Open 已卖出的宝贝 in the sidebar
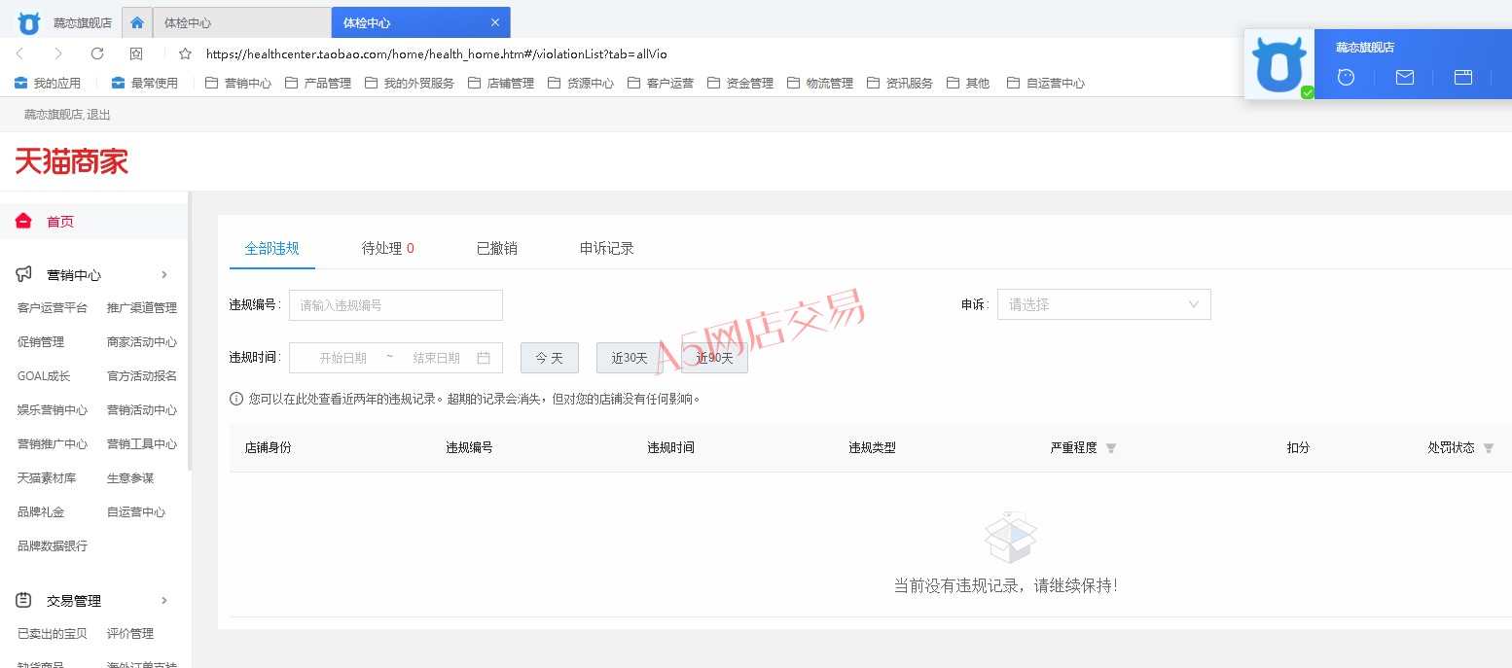This screenshot has height=668, width=1512. tap(53, 634)
